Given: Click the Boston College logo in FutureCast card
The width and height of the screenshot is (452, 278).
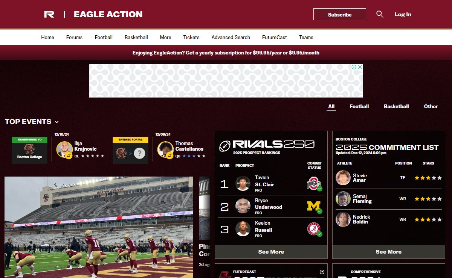Looking at the screenshot, I should (225, 275).
